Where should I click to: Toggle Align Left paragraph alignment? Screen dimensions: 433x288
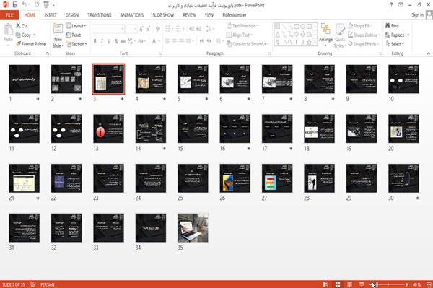pyautogui.click(x=167, y=41)
